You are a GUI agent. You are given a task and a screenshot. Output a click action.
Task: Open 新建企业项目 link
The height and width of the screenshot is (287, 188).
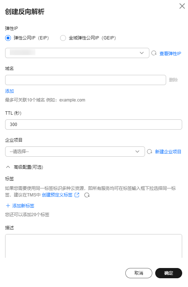[168, 152]
